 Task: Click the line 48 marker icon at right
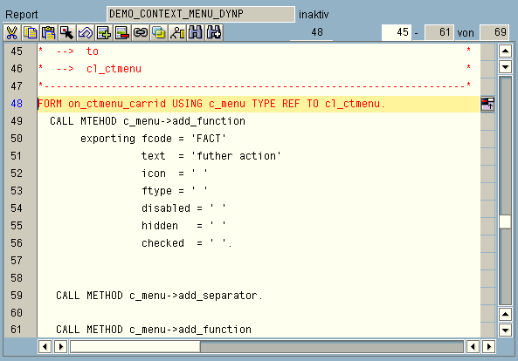point(487,104)
